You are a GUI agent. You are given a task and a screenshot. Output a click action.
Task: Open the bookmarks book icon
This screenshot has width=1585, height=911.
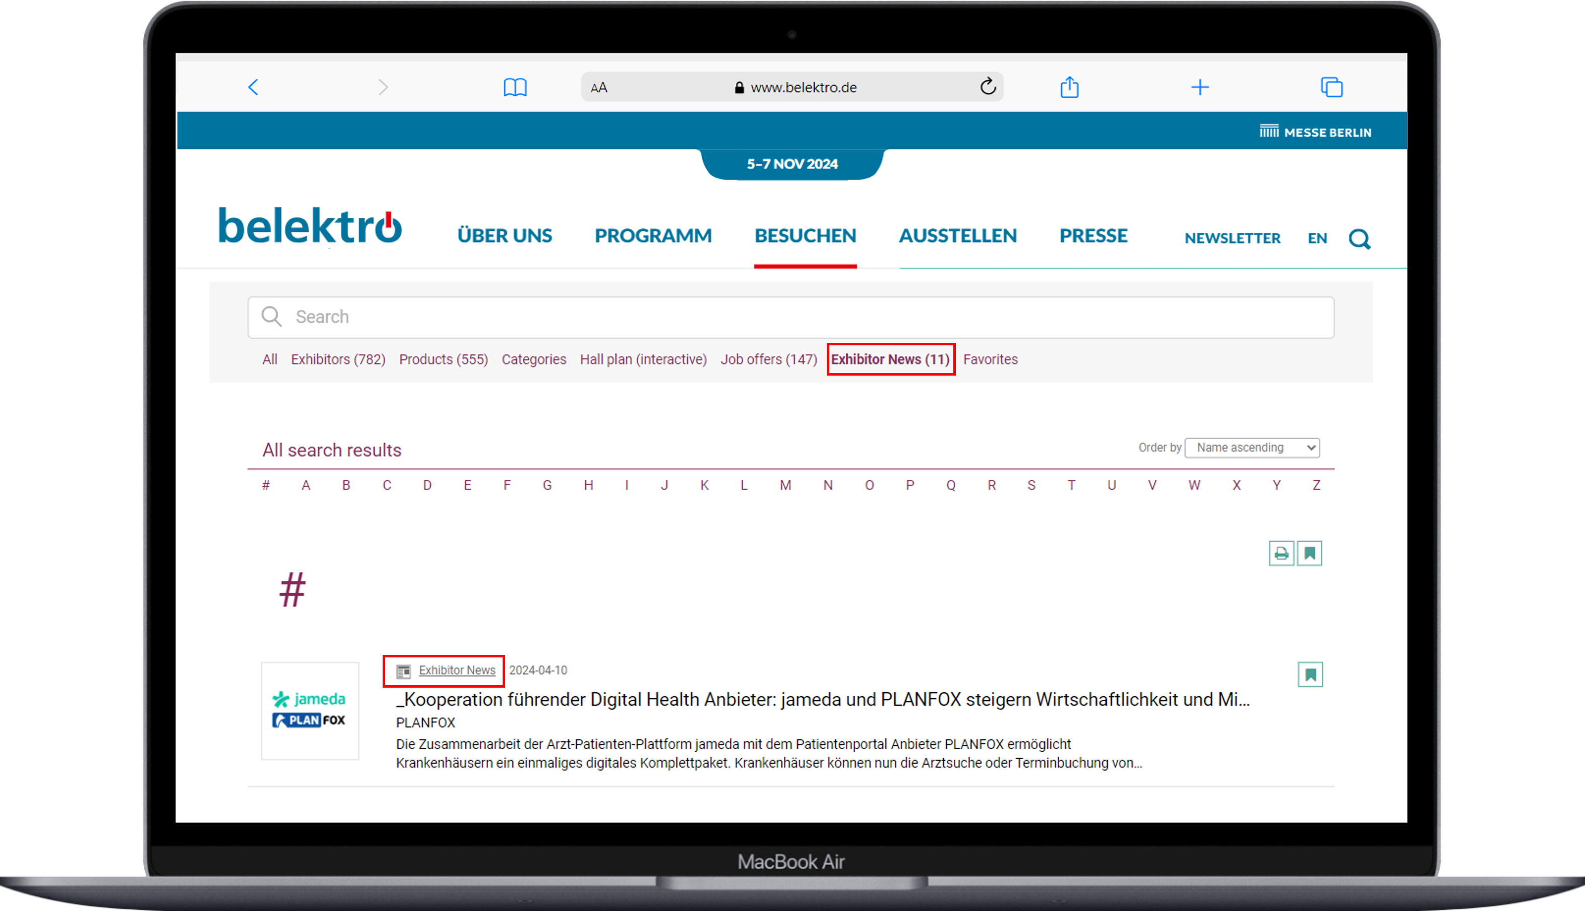[515, 87]
